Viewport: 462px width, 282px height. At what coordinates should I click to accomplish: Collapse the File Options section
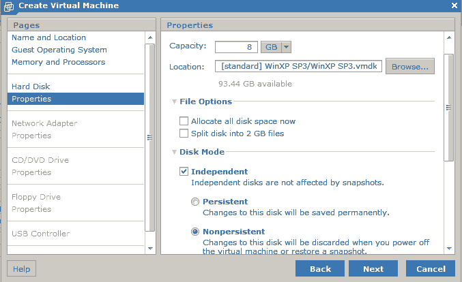point(174,101)
